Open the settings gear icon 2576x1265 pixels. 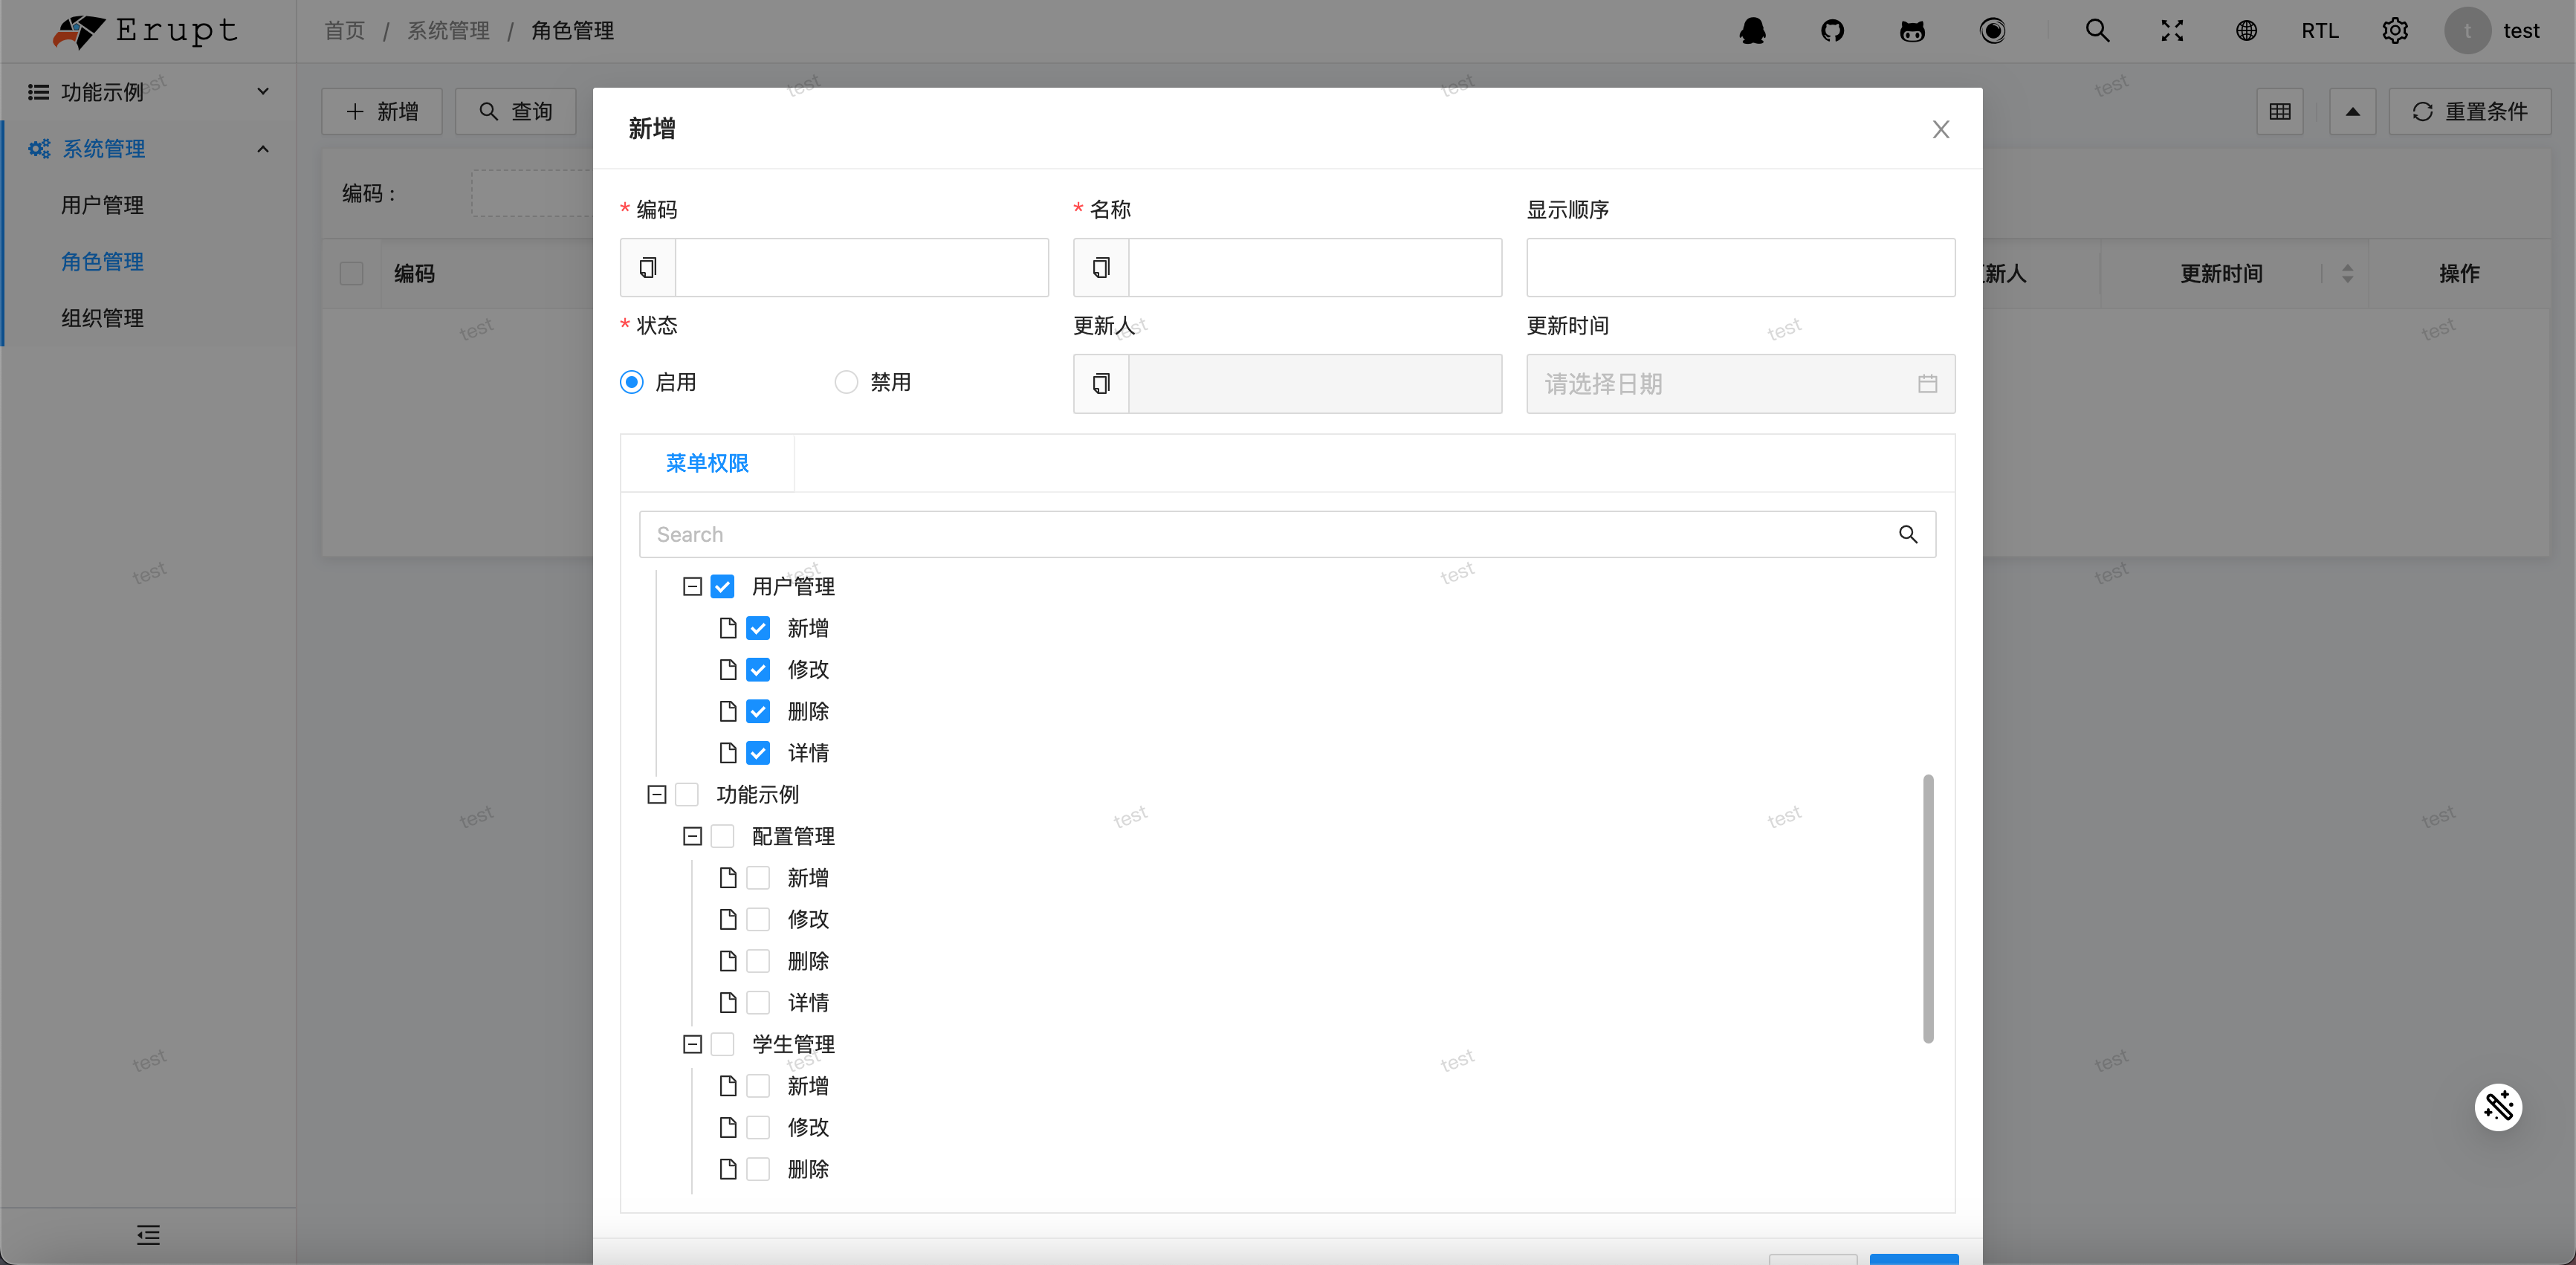click(2394, 31)
